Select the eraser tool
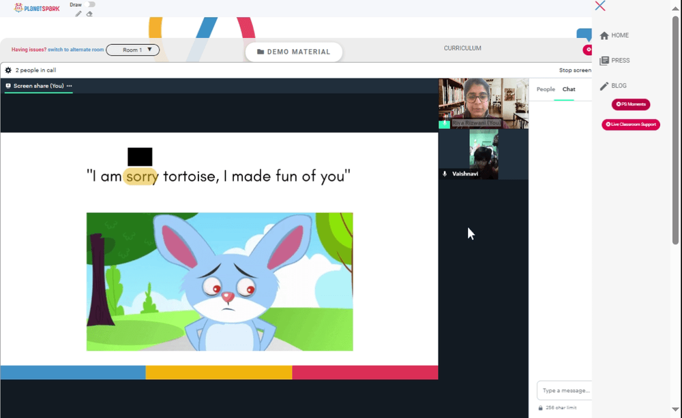Image resolution: width=682 pixels, height=418 pixels. pos(89,14)
